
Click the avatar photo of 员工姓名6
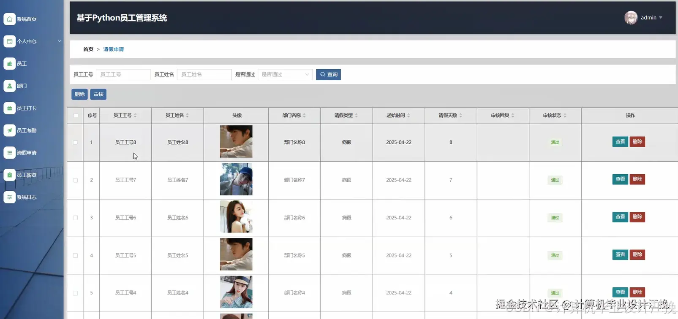point(236,217)
